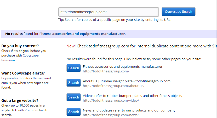Select the 'Got a large website?' heading

coord(20,101)
